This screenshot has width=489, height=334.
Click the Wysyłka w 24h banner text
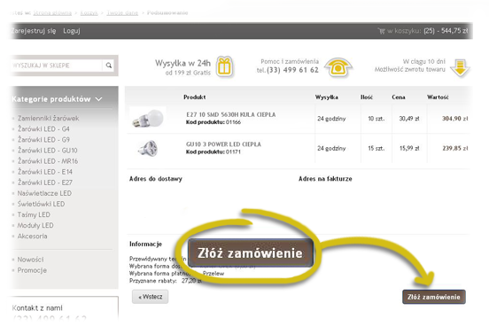[182, 63]
